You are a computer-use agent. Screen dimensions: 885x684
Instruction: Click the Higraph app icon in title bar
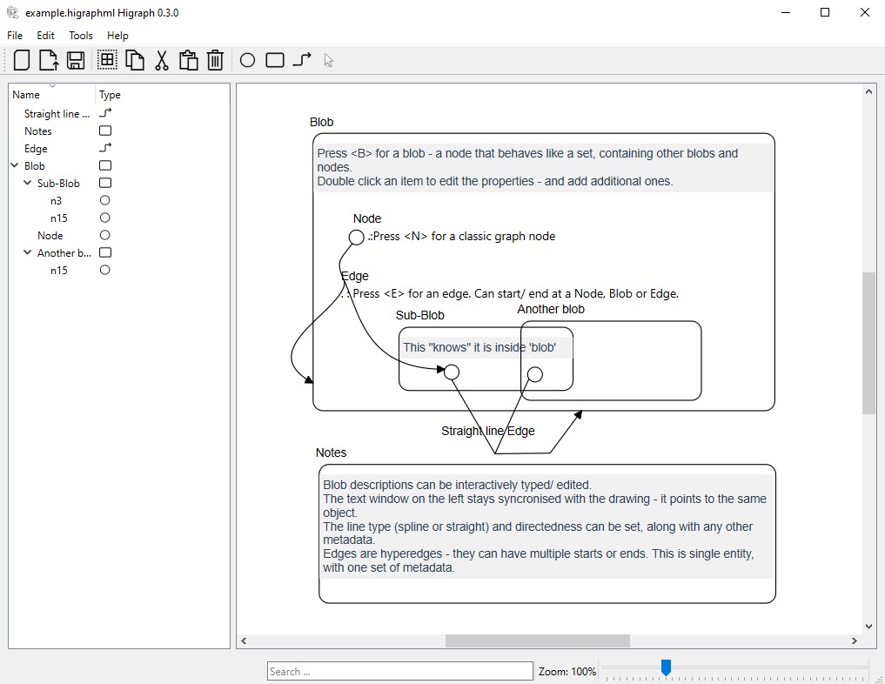[13, 12]
